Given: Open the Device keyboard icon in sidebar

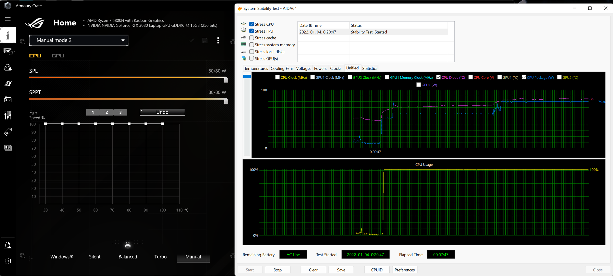Looking at the screenshot, I should [8, 51].
